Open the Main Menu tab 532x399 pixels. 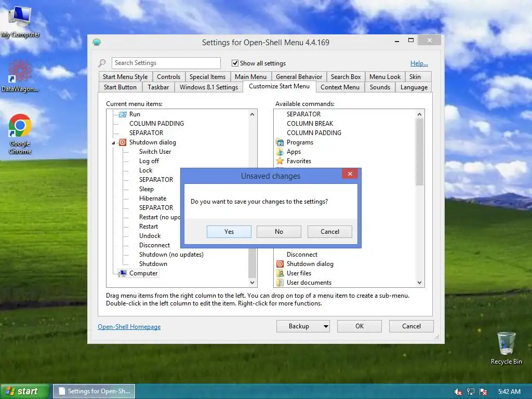[251, 77]
